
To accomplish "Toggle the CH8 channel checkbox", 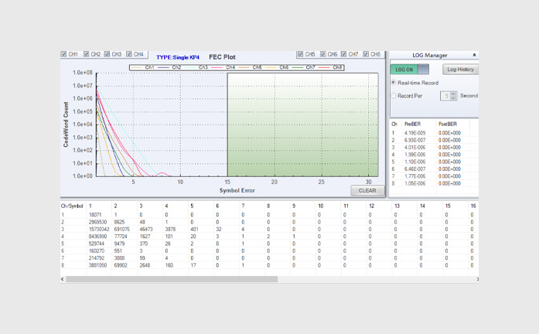I will [366, 54].
